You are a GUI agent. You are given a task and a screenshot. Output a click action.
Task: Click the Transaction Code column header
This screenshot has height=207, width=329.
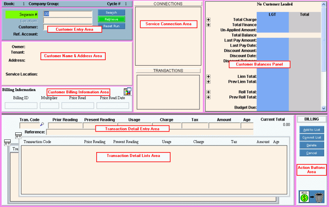pos(37,142)
